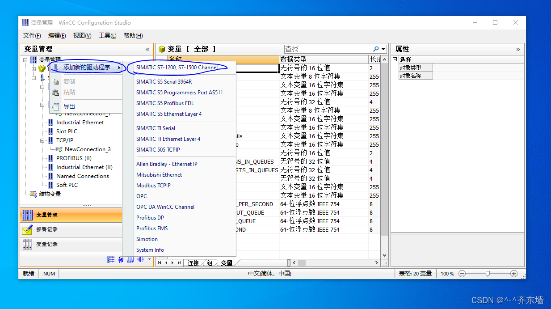The height and width of the screenshot is (309, 551).
Task: Click the 结构变量 structure tag icon
Action: coord(33,194)
